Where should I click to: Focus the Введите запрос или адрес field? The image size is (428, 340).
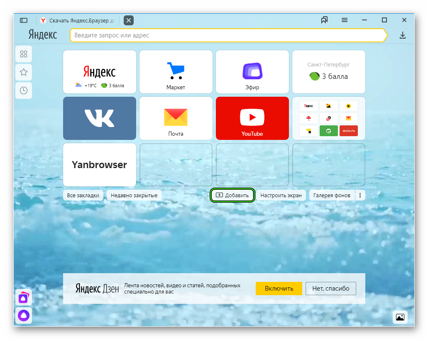[229, 35]
